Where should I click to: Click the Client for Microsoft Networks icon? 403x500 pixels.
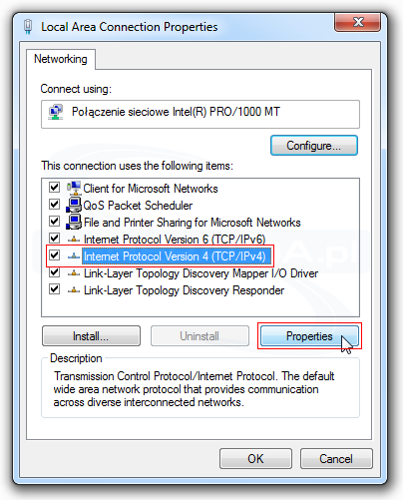[74, 188]
